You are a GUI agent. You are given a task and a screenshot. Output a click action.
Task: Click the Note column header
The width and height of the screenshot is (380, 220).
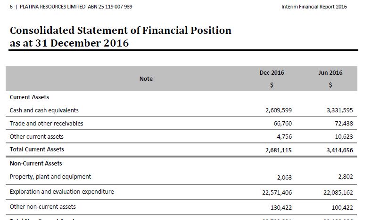click(x=146, y=79)
